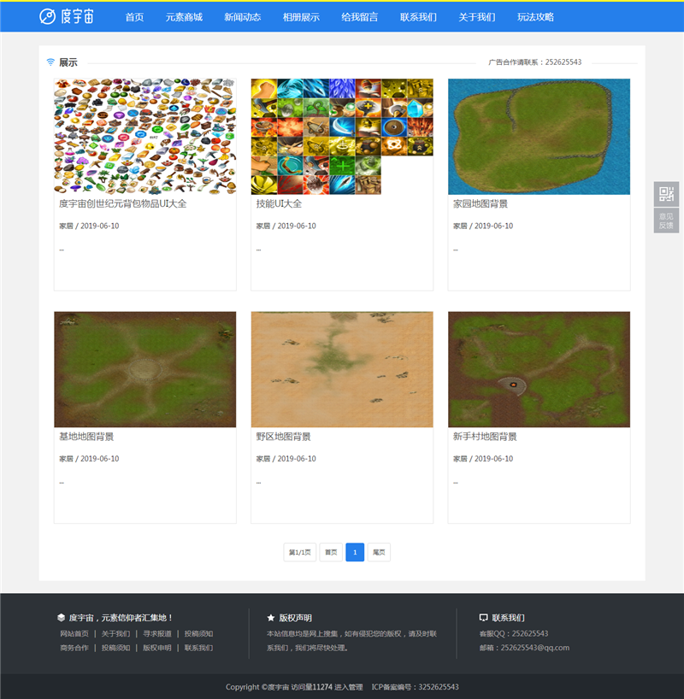Viewport: 684px width, 699px height.
Task: Open the 野区地图背景 desert map thumbnail
Action: (x=342, y=369)
